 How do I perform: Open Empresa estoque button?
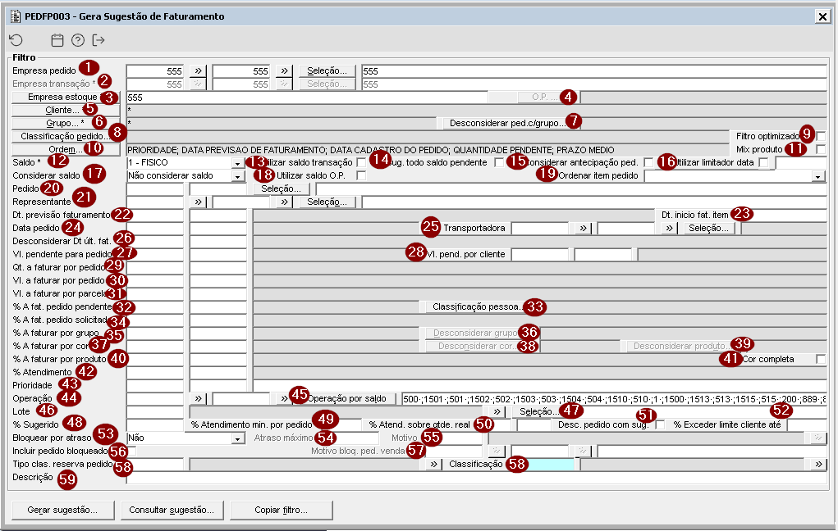tap(66, 98)
